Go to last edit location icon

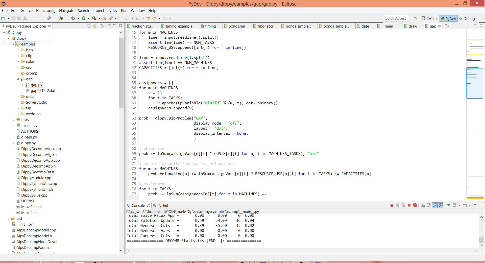pyautogui.click(x=148, y=18)
